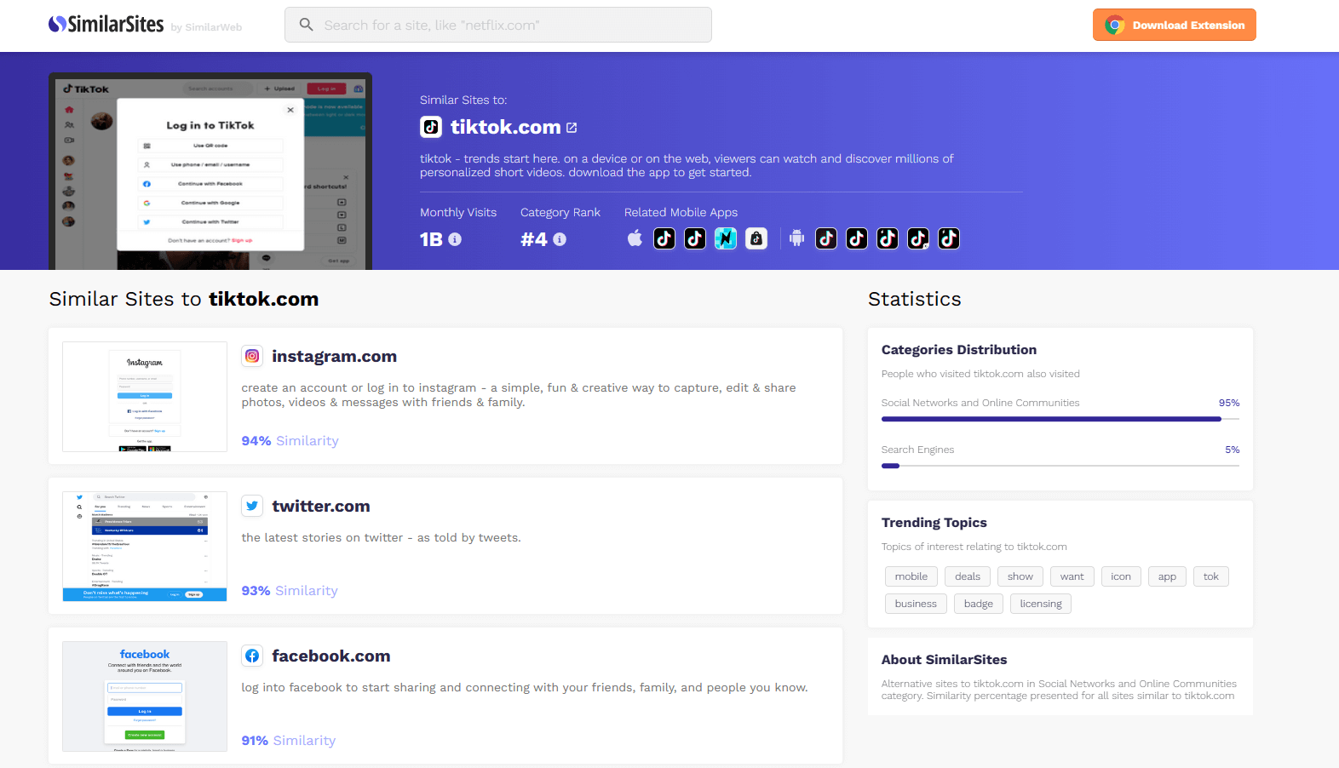Click the '94% Similarity' text

pyautogui.click(x=290, y=441)
